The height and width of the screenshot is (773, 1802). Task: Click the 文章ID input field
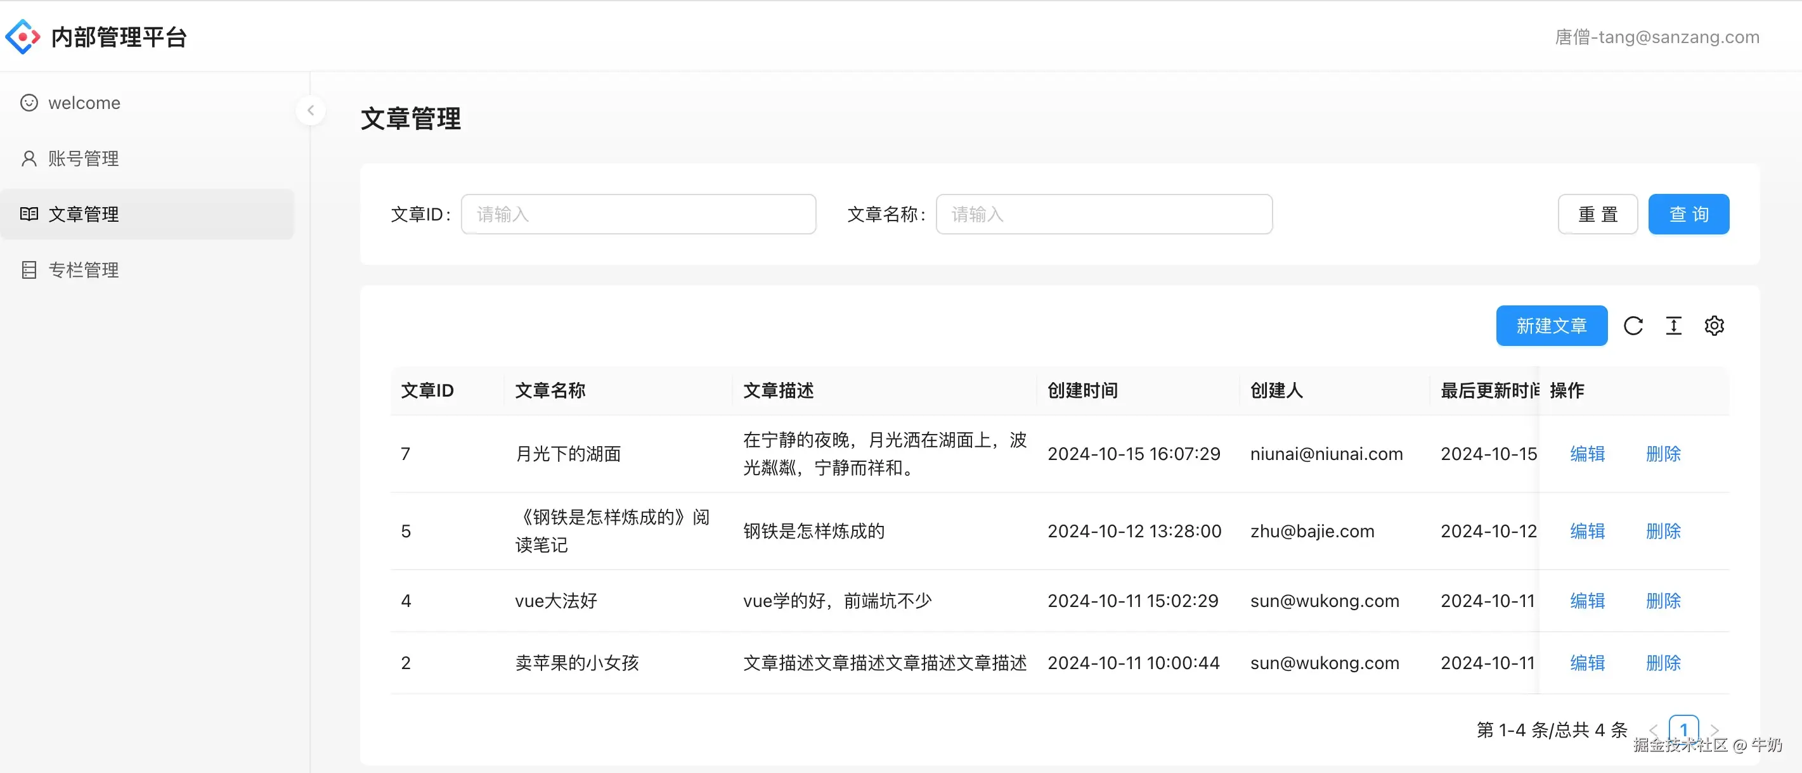pos(638,214)
